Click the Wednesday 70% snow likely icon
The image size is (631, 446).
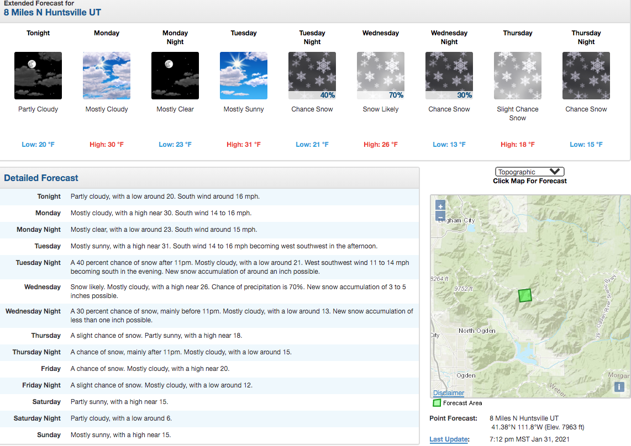click(x=381, y=76)
